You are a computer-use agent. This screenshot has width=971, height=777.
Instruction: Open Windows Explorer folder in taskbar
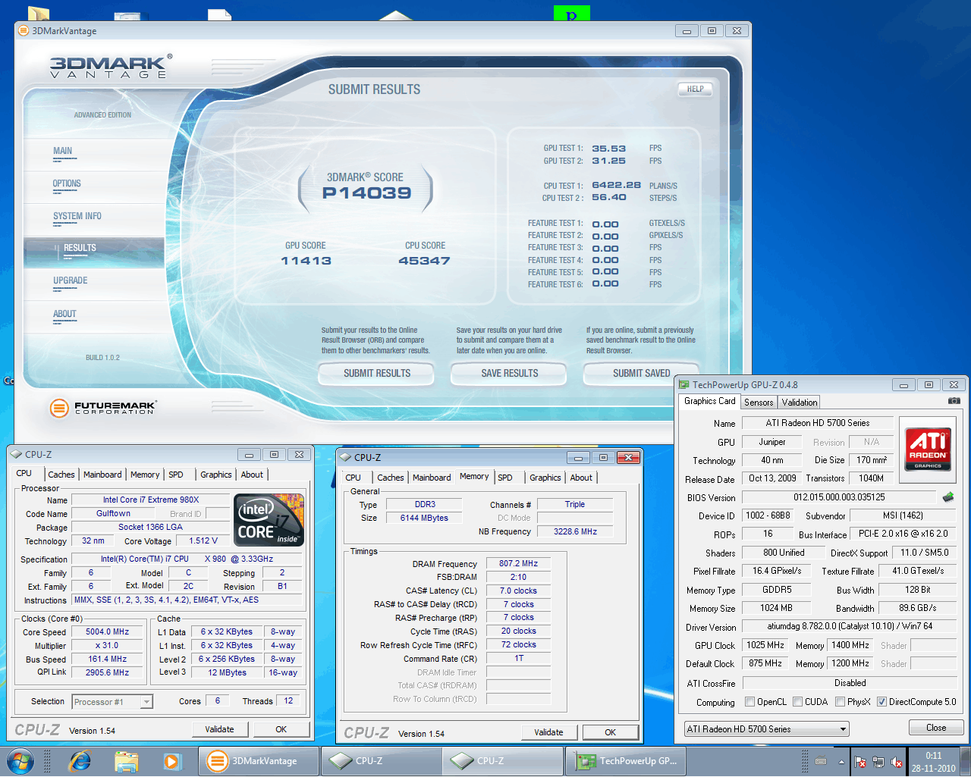tap(126, 761)
